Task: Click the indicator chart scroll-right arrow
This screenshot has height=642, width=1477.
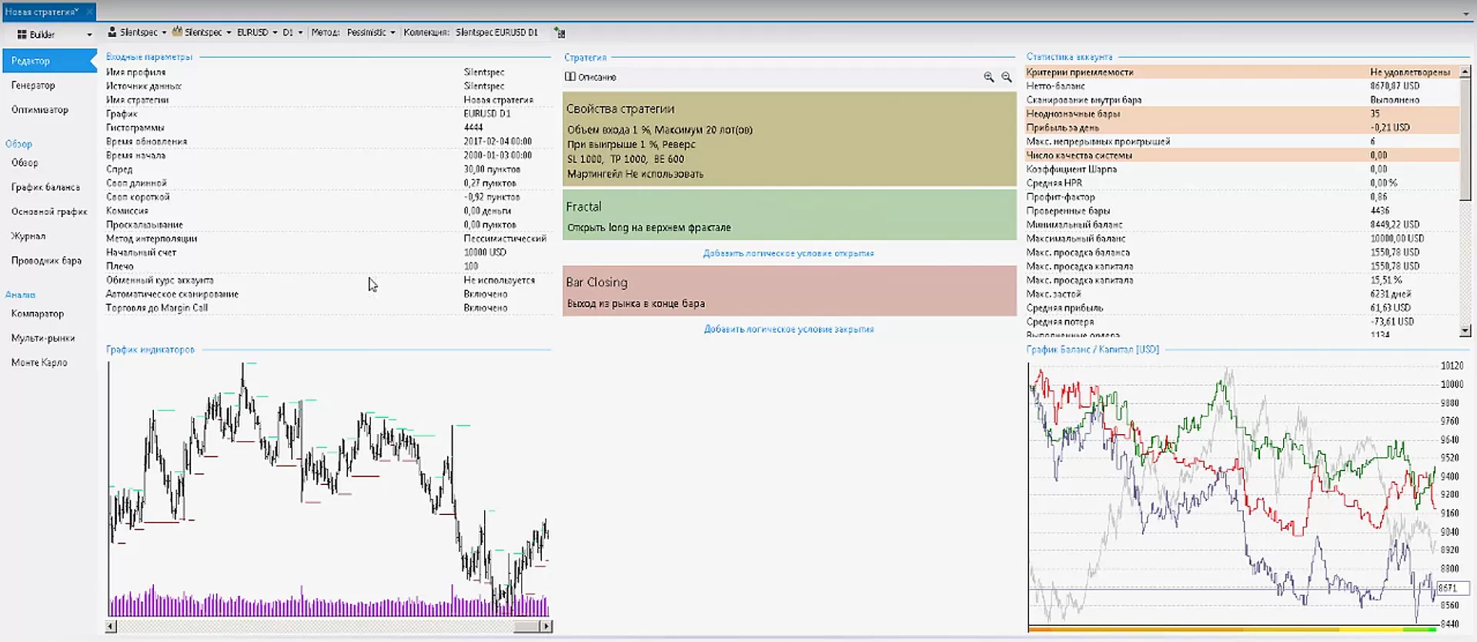Action: [x=546, y=627]
